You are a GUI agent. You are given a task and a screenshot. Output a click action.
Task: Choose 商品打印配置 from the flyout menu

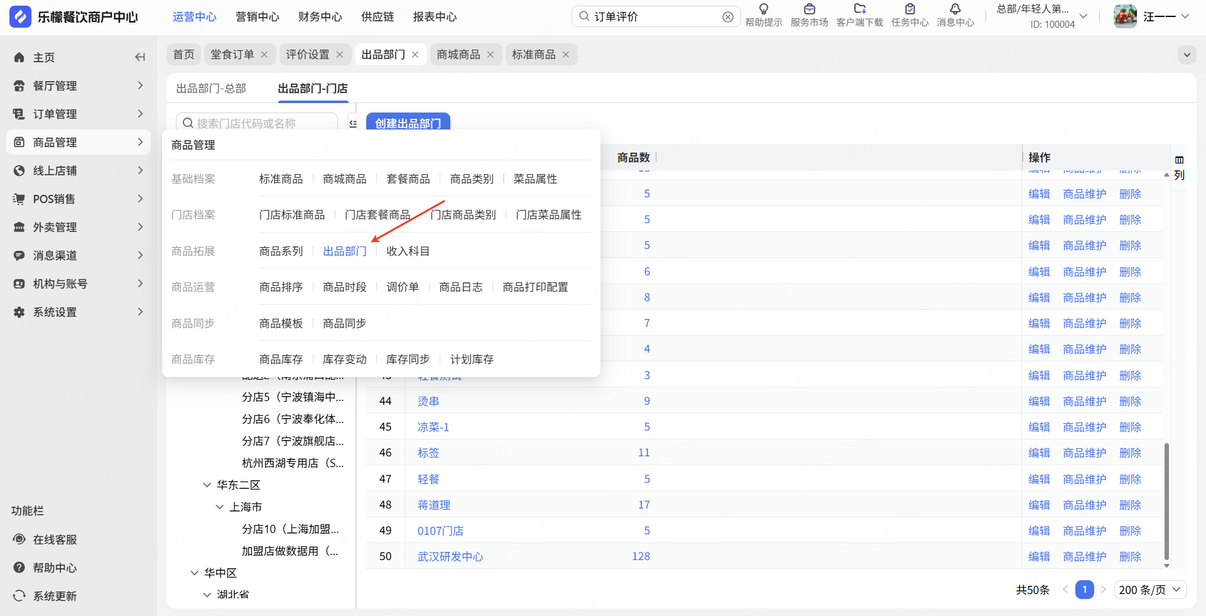[x=535, y=287]
